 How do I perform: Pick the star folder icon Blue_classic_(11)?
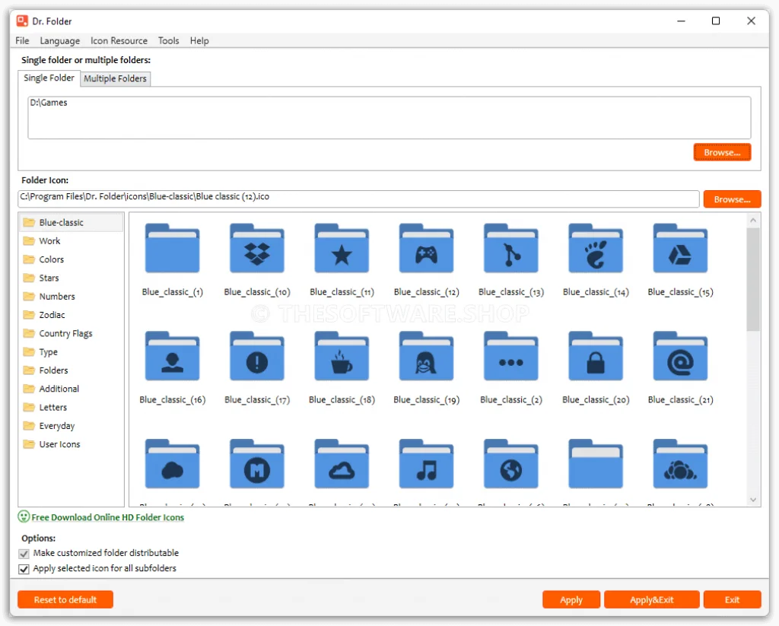(342, 248)
